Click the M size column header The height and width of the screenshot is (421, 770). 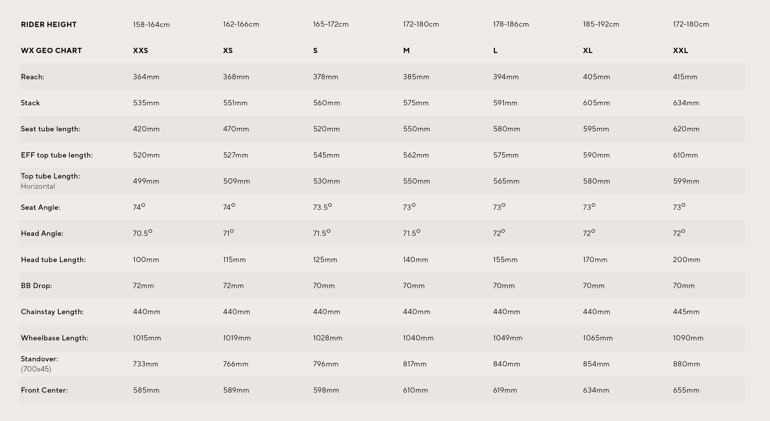coord(406,50)
